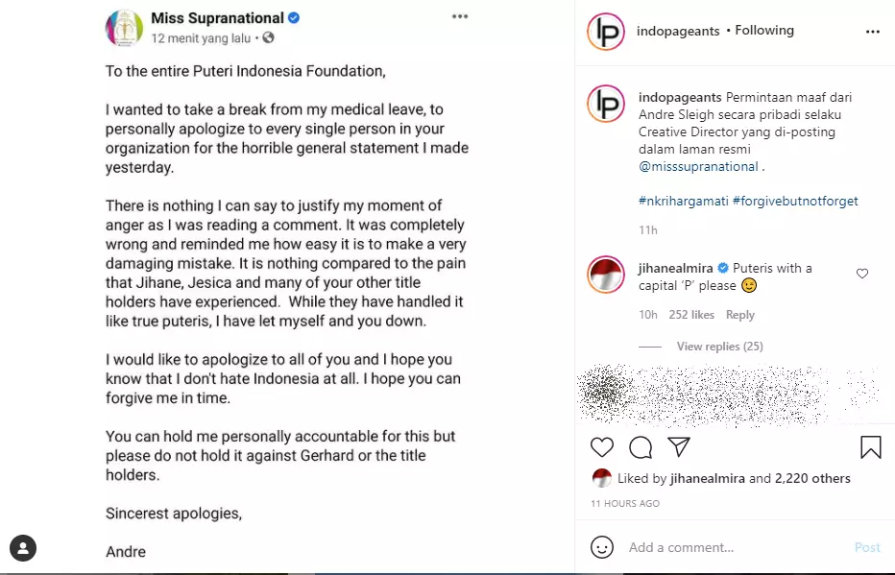Viewport: 895px width, 575px height.
Task: Click the Add a comment input field
Action: [x=682, y=547]
